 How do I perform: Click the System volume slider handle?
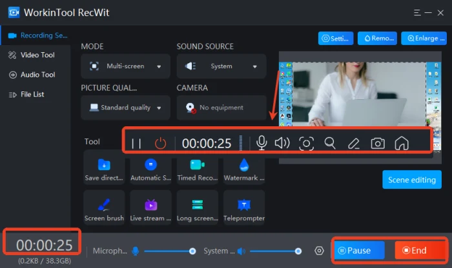298,251
